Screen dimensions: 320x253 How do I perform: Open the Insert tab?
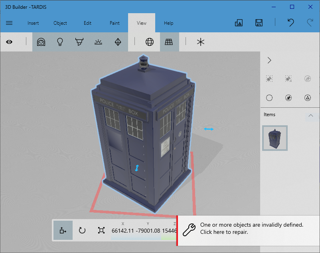[33, 23]
